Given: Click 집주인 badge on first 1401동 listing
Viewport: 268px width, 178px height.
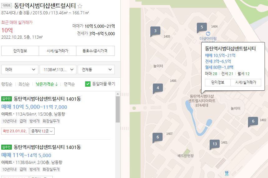Looking at the screenshot, I should click(7, 99).
